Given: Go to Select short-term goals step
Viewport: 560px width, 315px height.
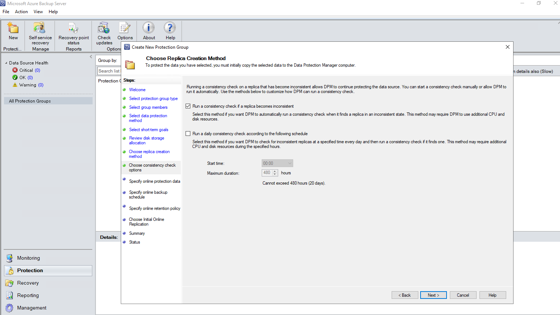Looking at the screenshot, I should click(149, 130).
